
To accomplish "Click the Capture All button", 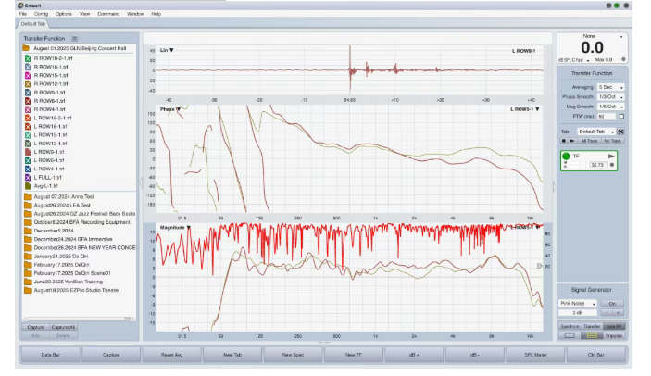I will [64, 327].
